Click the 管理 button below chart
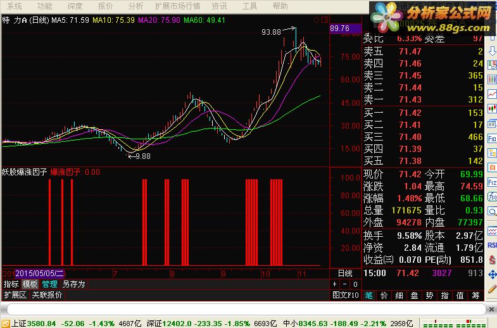Viewport: 497px width, 328px height. [x=50, y=284]
